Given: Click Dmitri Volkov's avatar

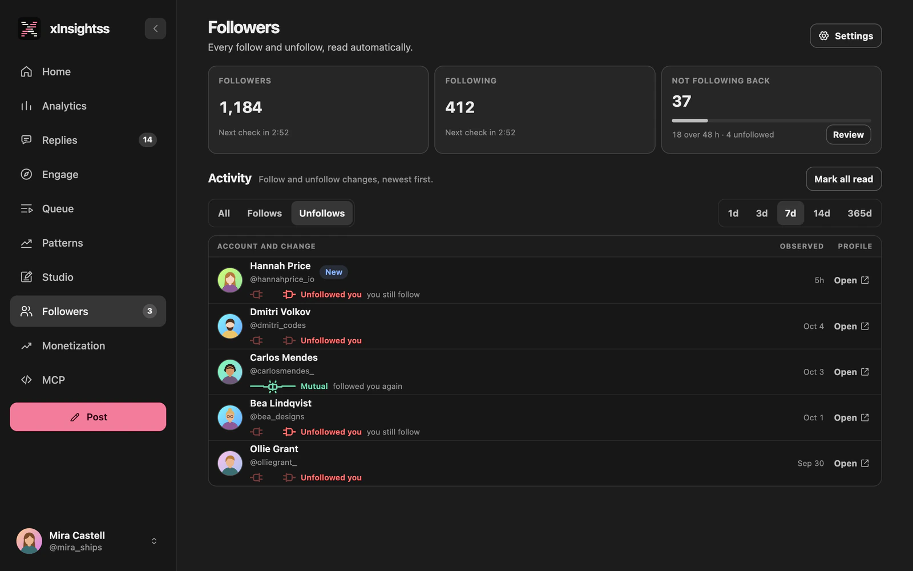Looking at the screenshot, I should pyautogui.click(x=230, y=326).
